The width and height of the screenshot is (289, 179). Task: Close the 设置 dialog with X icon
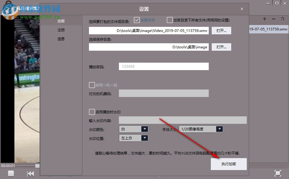[x=242, y=9]
